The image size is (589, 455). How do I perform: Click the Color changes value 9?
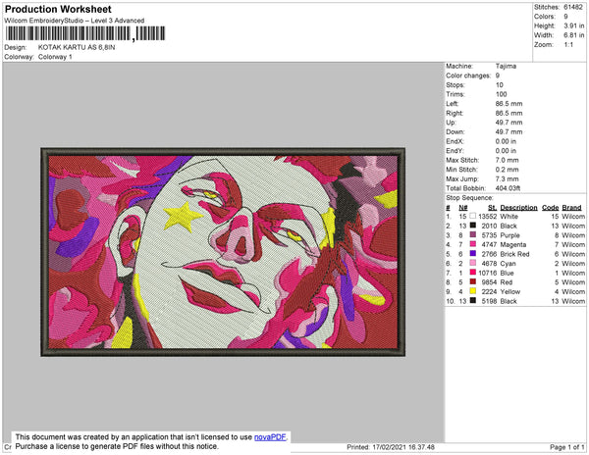[498, 76]
